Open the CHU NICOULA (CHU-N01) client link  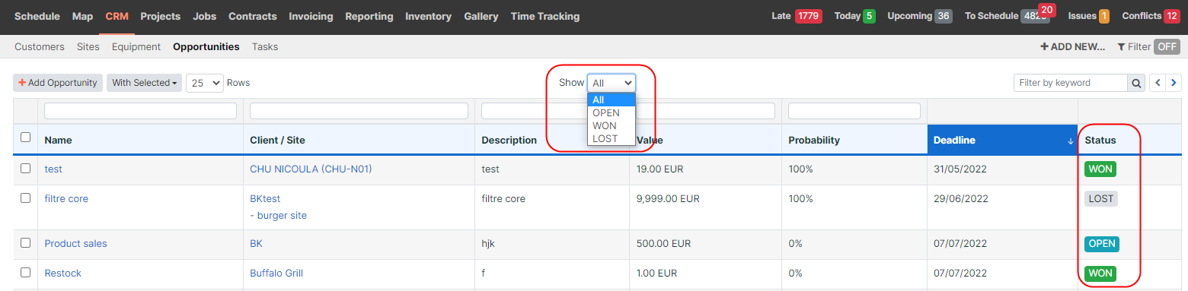click(311, 169)
